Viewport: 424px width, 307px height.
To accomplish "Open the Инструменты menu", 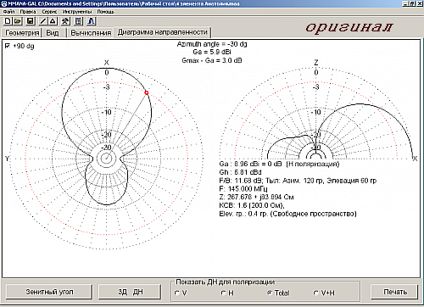I will 77,12.
